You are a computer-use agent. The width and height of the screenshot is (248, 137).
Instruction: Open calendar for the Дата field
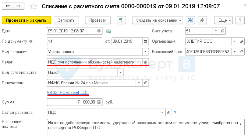point(99,31)
